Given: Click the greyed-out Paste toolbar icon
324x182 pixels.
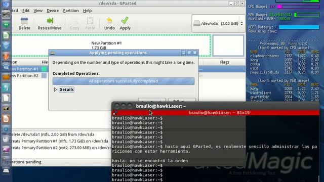Looking at the screenshot, I should (x=90, y=24).
